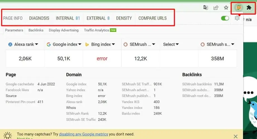Click the Pinterest Pin count value 411
The image size is (257, 139).
(40, 102)
